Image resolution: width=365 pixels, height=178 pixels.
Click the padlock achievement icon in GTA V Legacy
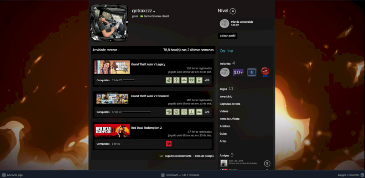click(x=199, y=80)
